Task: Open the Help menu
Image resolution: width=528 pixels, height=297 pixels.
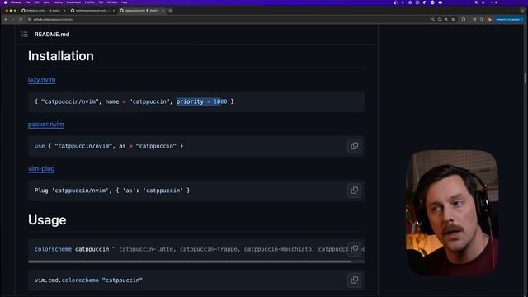Action: coord(125,2)
